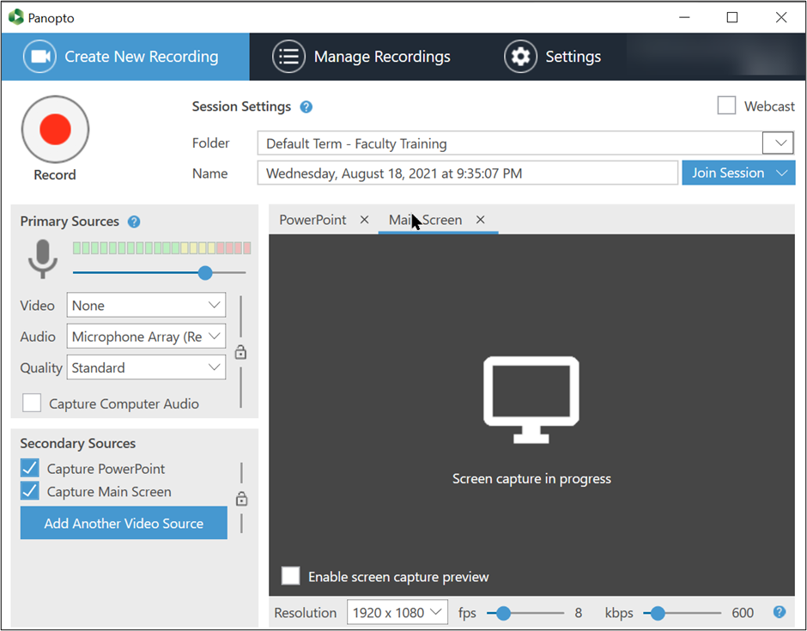Viewport: 807px width, 631px height.
Task: Enable the Webcast checkbox
Action: click(726, 105)
